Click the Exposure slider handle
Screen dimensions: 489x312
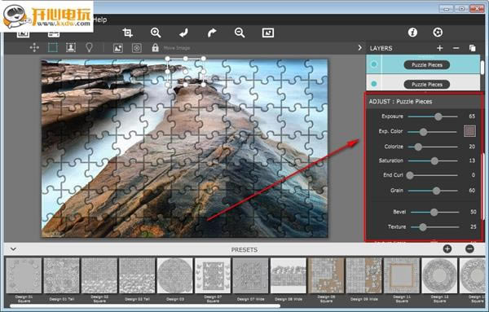click(438, 116)
